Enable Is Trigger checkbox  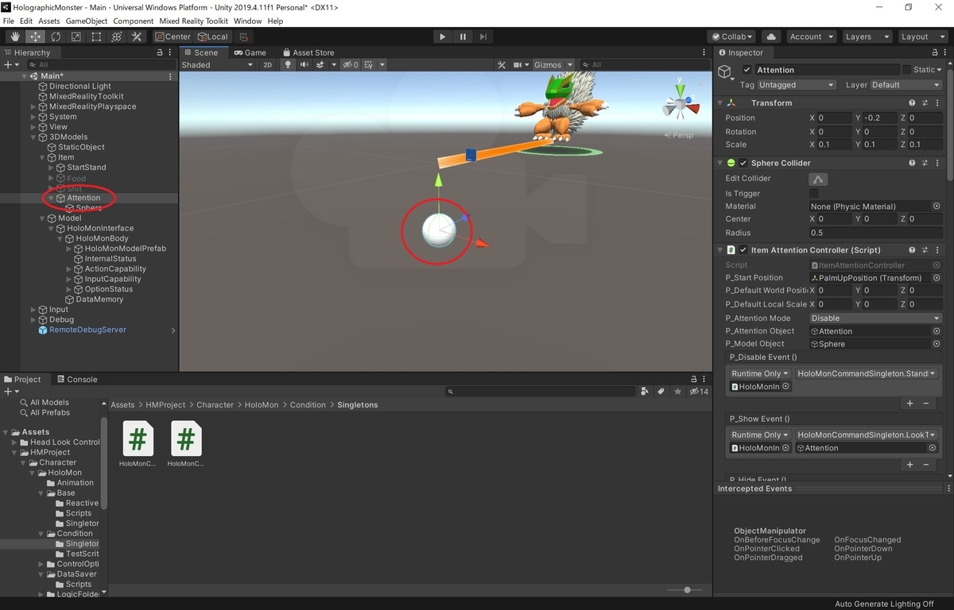click(813, 193)
